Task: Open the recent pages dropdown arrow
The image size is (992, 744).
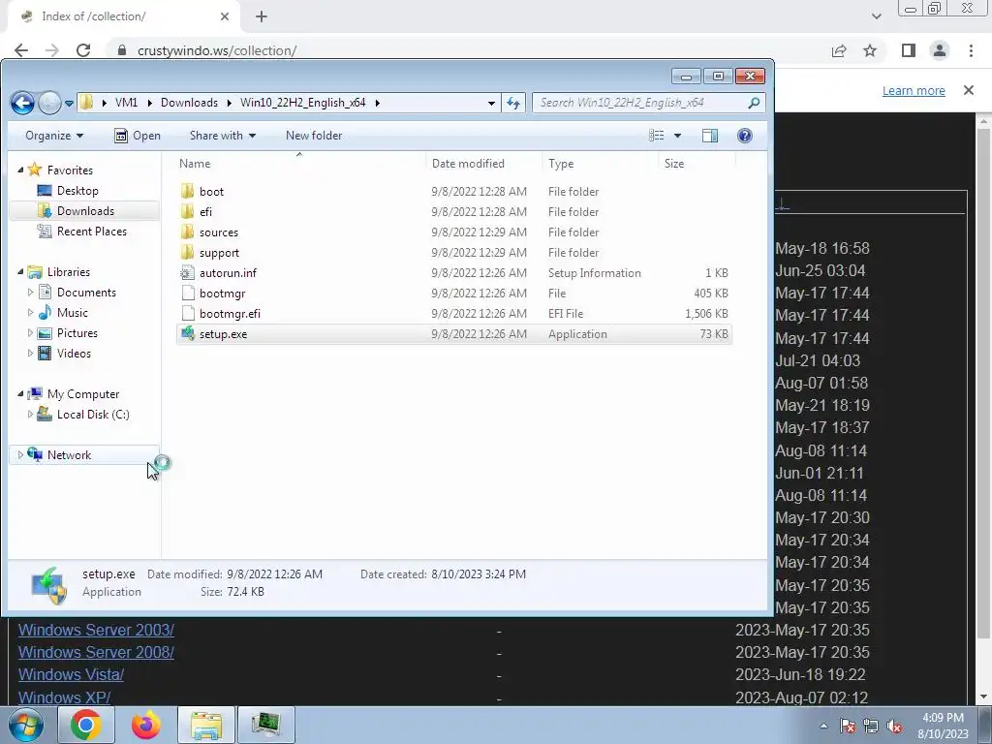Action: tap(69, 103)
